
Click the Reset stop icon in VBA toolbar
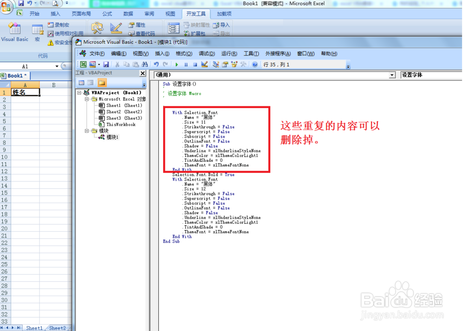195,64
